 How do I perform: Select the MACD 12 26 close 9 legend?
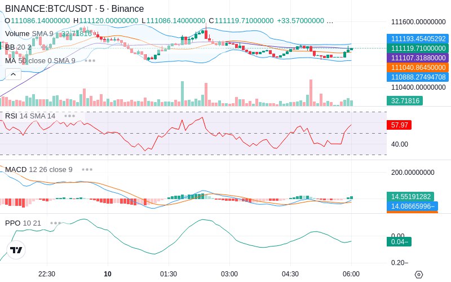point(38,170)
